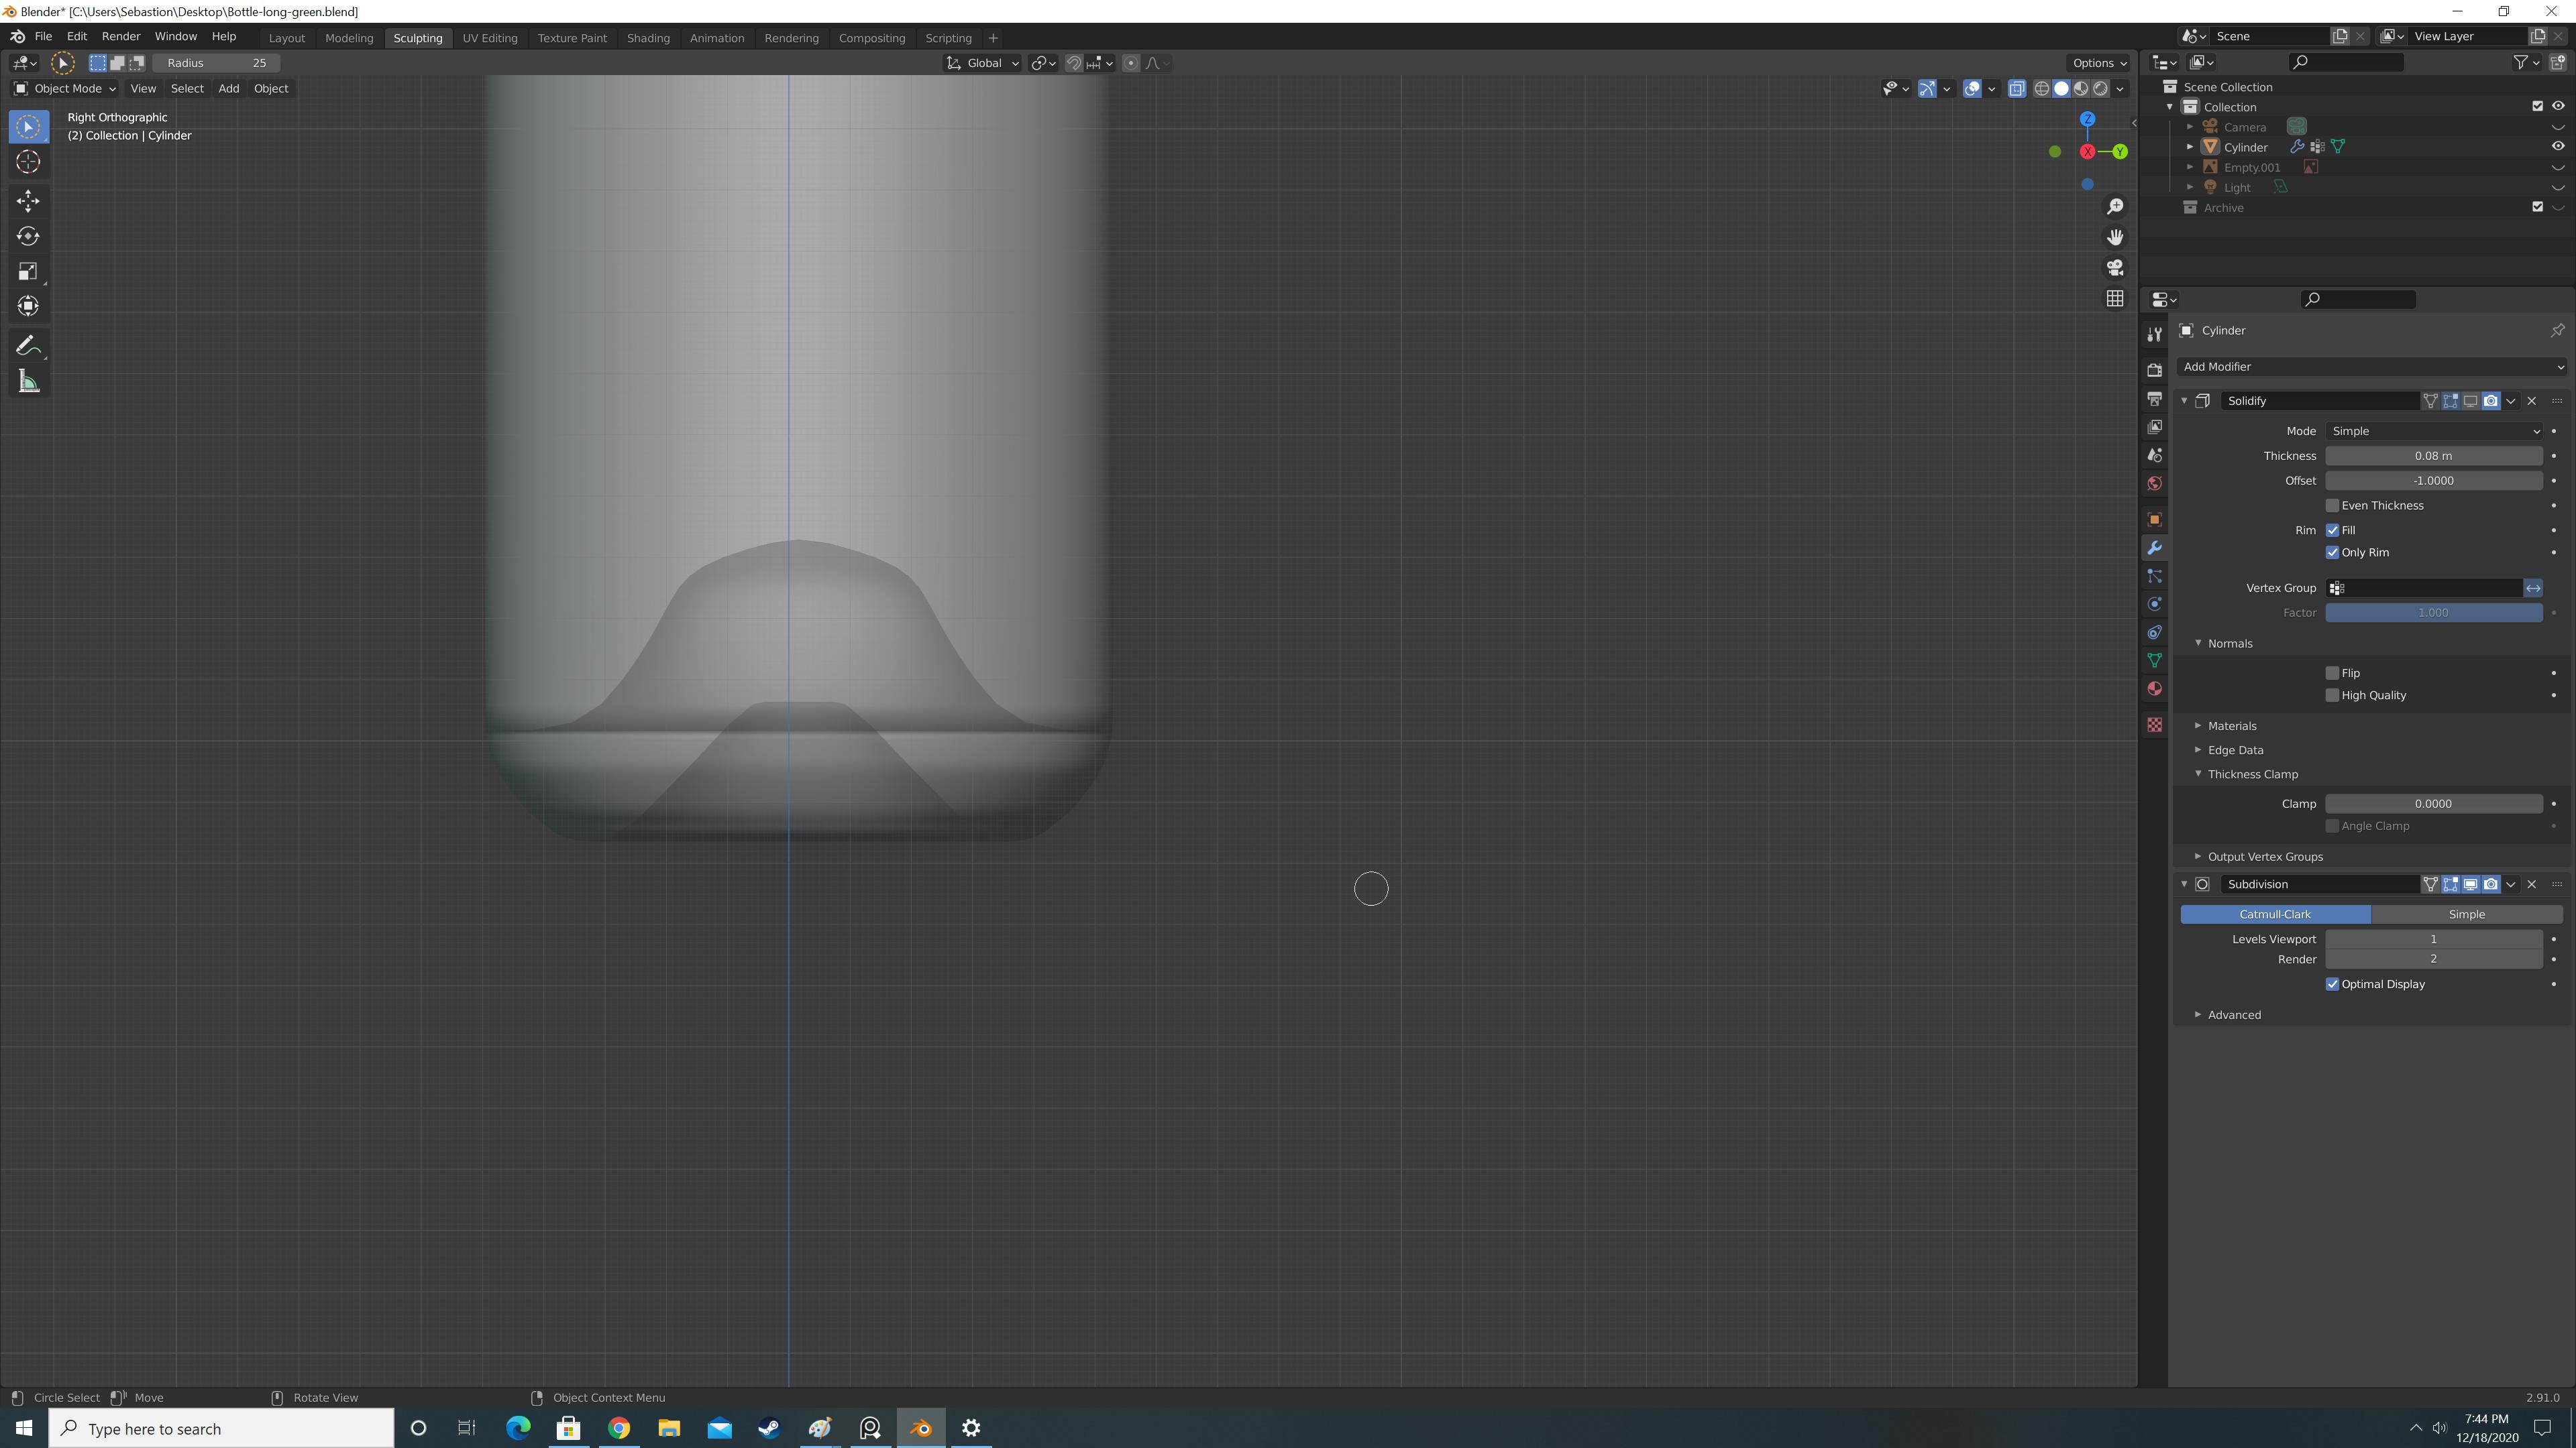This screenshot has height=1448, width=2576.
Task: Click the invert vertex group arrow button
Action: coord(2533,589)
